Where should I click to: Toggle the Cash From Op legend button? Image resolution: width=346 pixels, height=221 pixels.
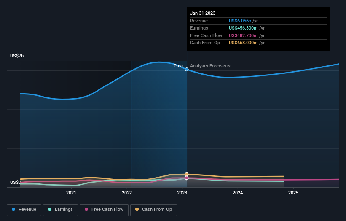153,210
